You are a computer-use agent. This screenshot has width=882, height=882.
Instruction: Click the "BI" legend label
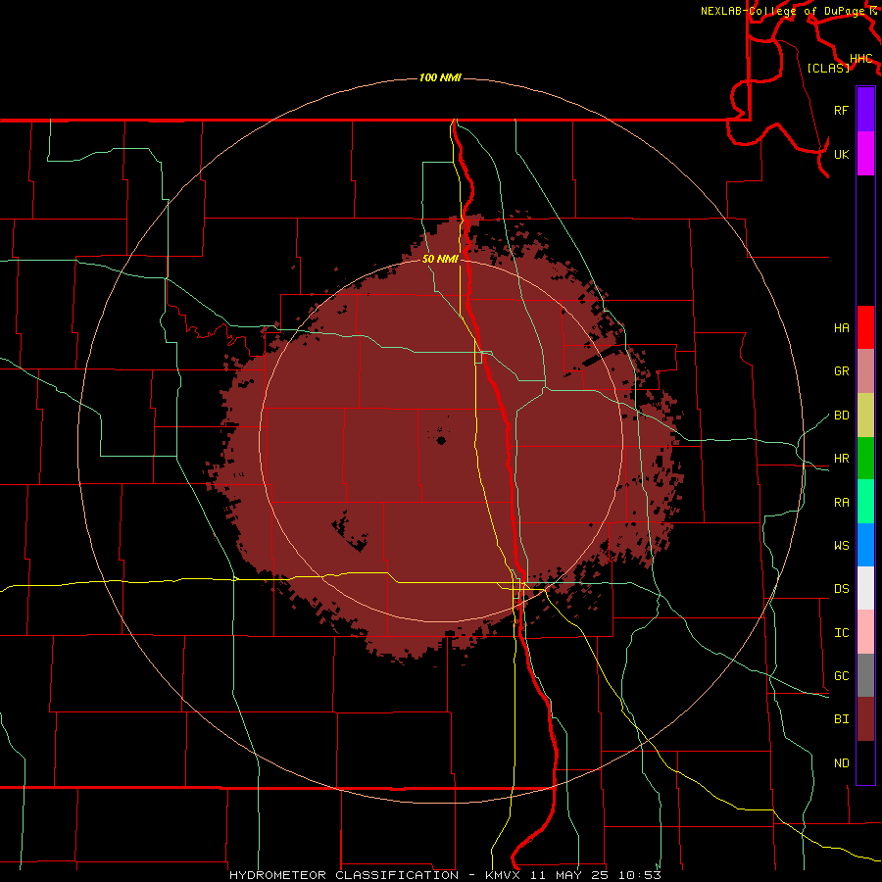(x=841, y=719)
